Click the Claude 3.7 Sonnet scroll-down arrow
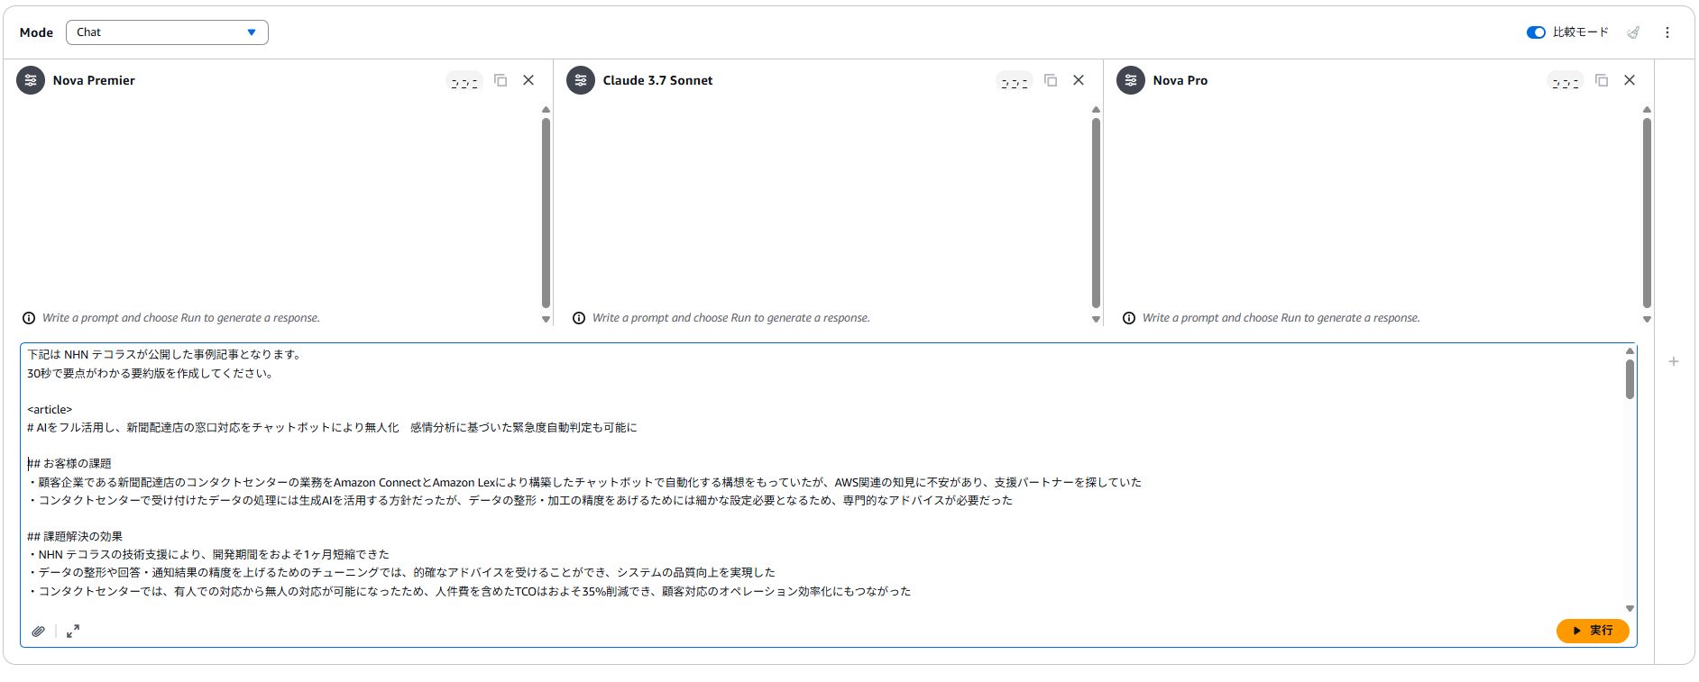The width and height of the screenshot is (1699, 682). (1096, 319)
